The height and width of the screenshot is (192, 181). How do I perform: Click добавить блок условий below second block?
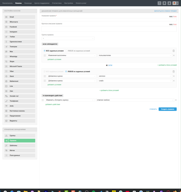[x=109, y=90]
